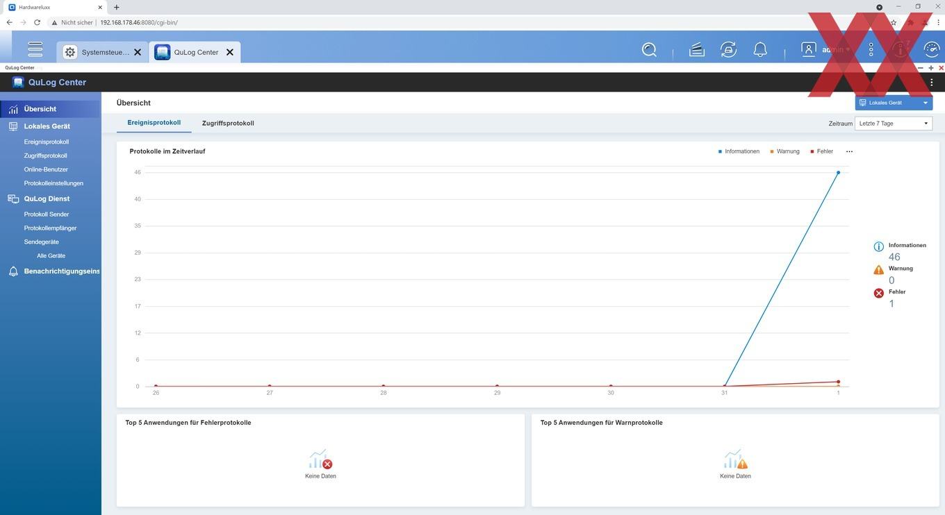The width and height of the screenshot is (945, 515).
Task: Open Zugriffsprotokoll sidebar entry
Action: pyautogui.click(x=46, y=155)
